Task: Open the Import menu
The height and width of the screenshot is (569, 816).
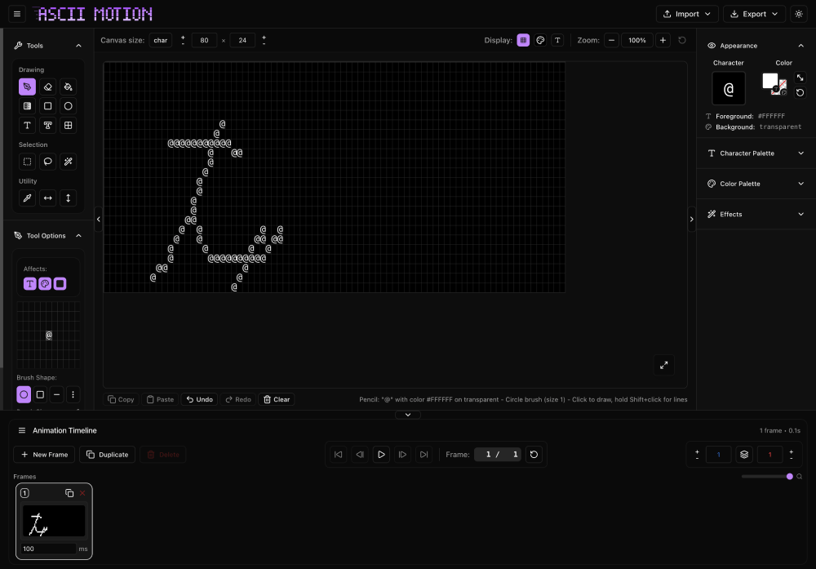Action: [687, 14]
